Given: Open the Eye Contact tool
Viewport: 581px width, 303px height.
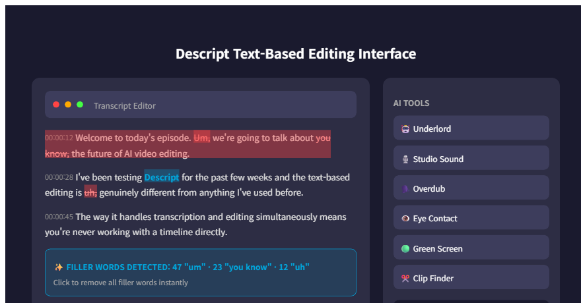Looking at the screenshot, I should pyautogui.click(x=471, y=217).
